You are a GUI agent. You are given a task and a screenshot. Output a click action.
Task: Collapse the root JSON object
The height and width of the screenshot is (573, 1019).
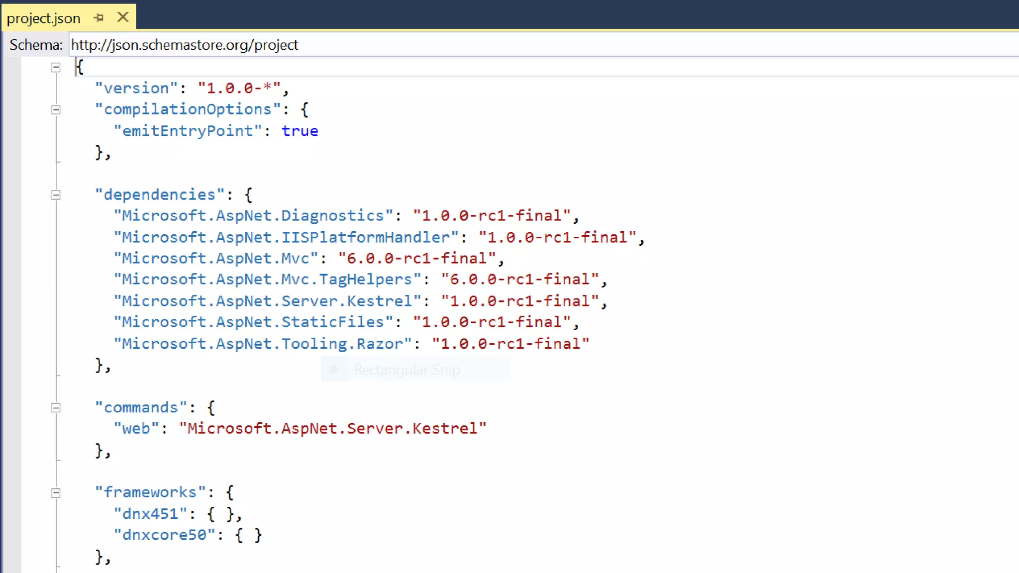pos(56,67)
